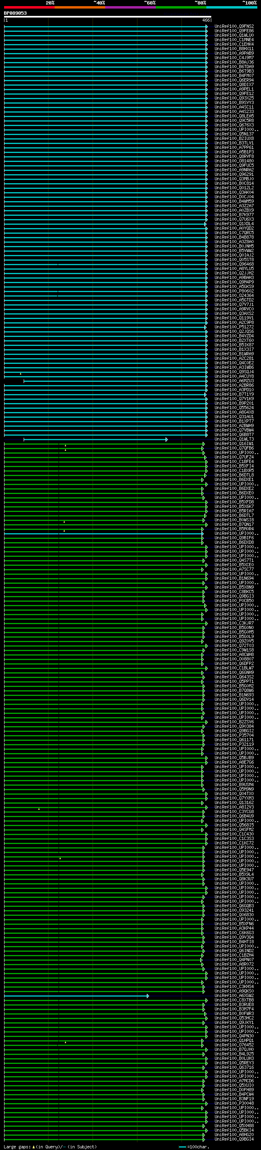Open hit UniRef100_Q9FUC5
The width and height of the screenshot is (261, 1150).
pyautogui.click(x=234, y=166)
